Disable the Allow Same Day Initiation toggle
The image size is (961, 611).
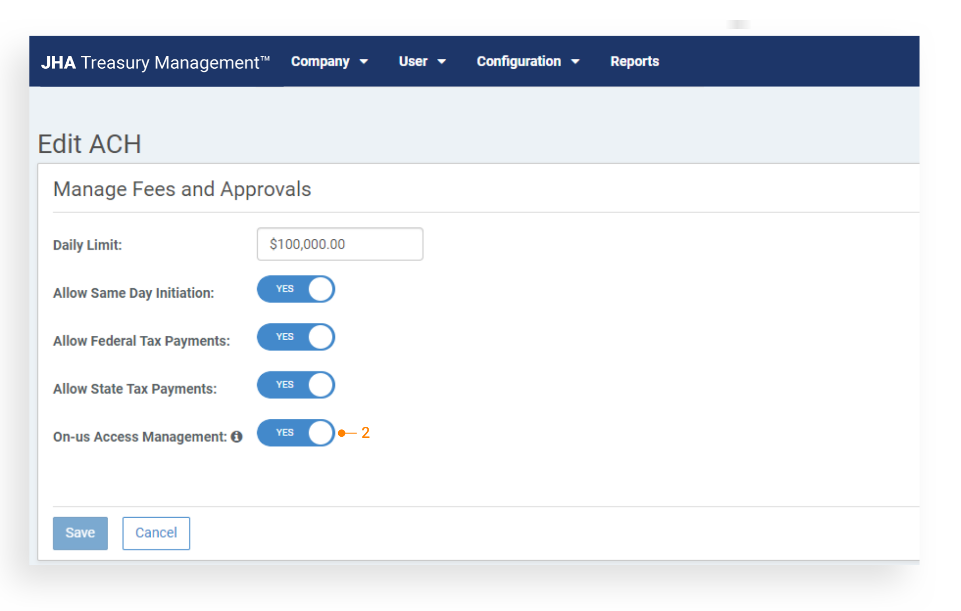(296, 289)
